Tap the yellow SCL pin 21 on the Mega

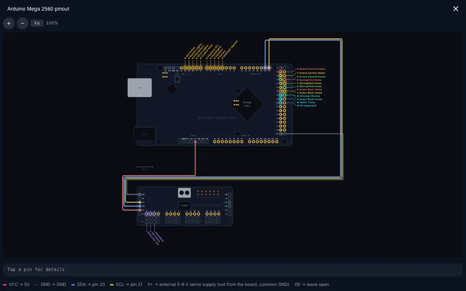(269, 68)
